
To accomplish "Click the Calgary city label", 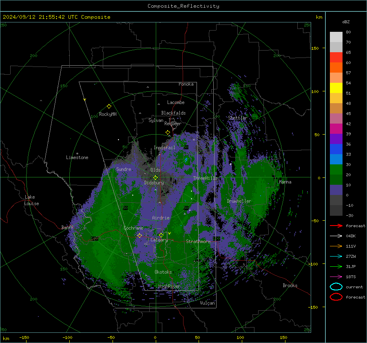I will click(x=159, y=240).
